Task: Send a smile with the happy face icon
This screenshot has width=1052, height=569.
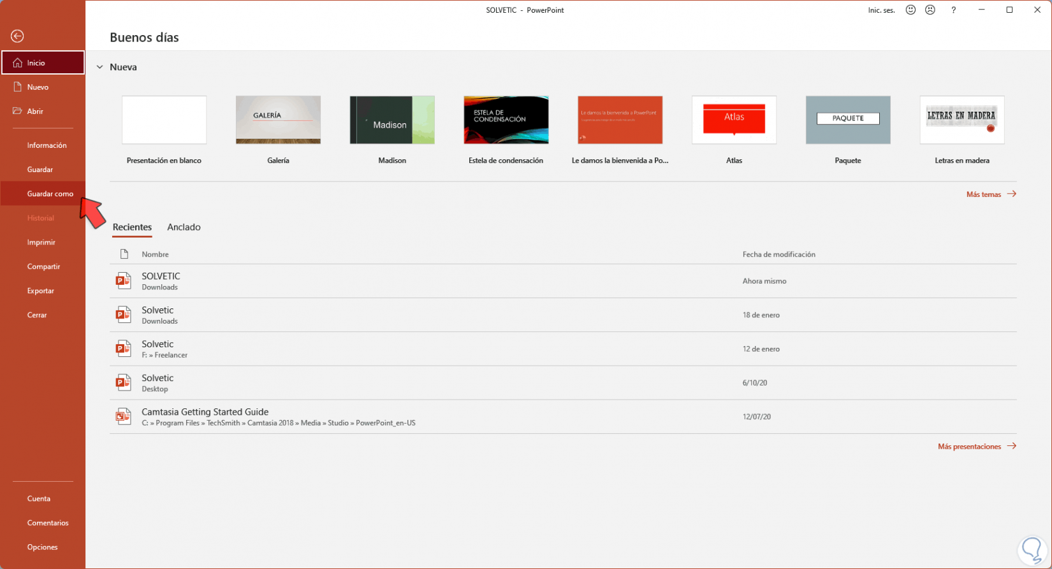Action: click(x=910, y=10)
